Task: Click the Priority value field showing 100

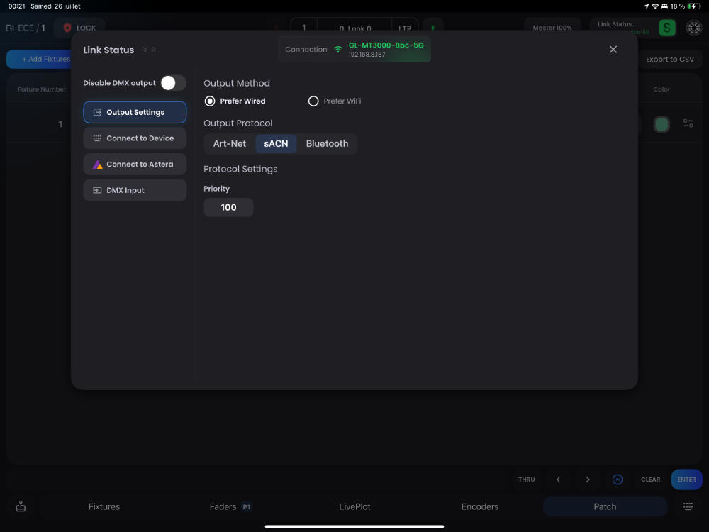Action: 228,208
